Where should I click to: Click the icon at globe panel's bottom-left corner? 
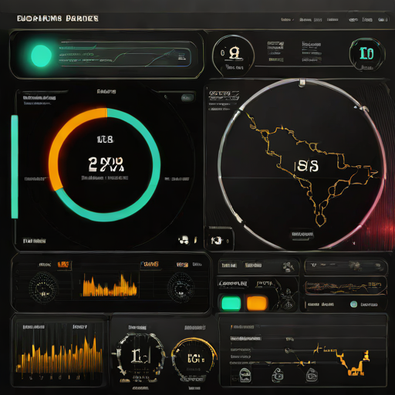[x=216, y=241]
